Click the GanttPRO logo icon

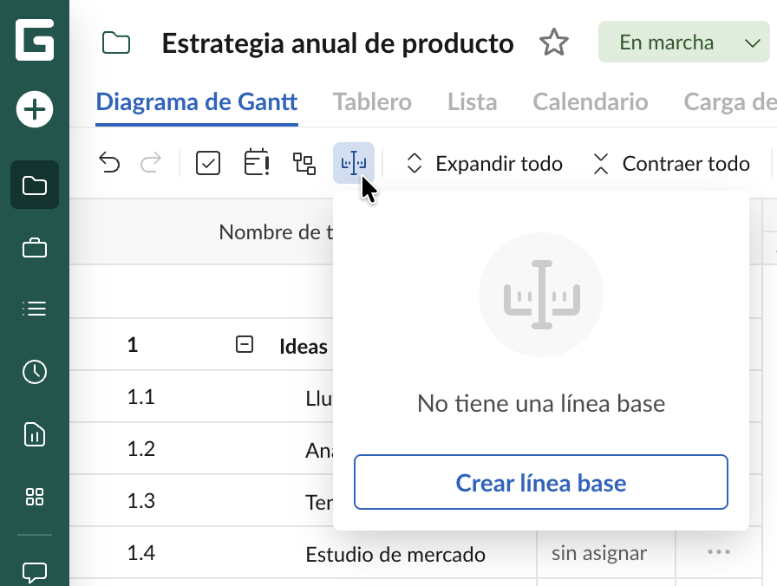point(35,40)
